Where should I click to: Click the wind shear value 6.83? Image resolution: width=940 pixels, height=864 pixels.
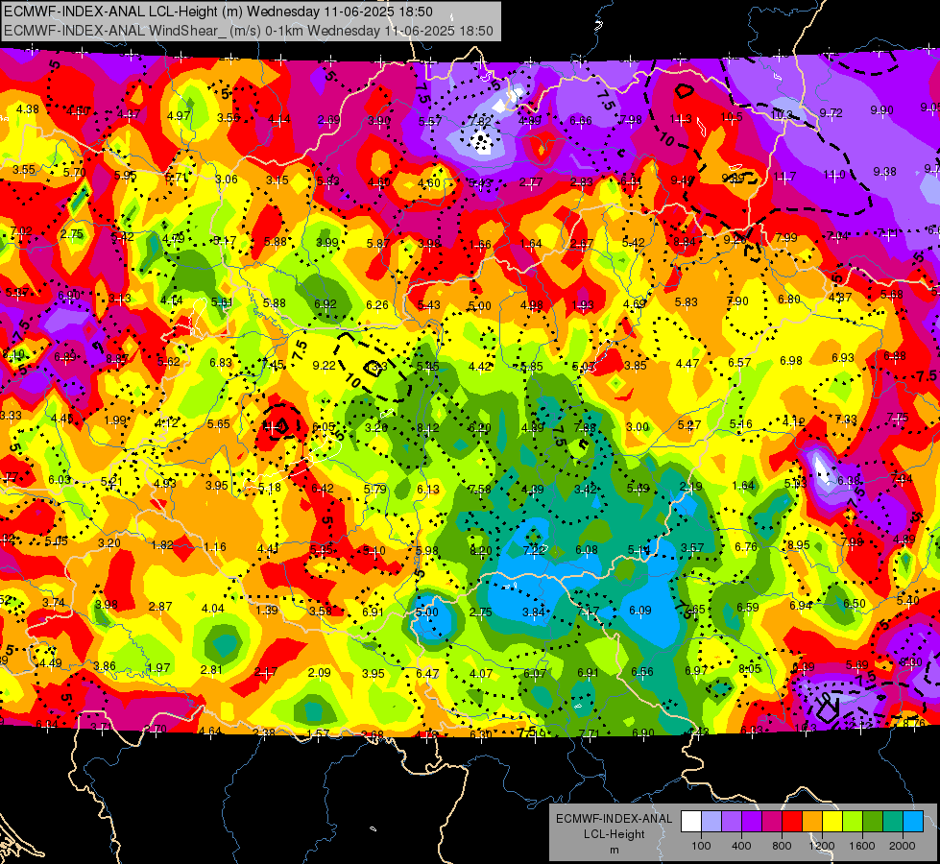coord(221,362)
